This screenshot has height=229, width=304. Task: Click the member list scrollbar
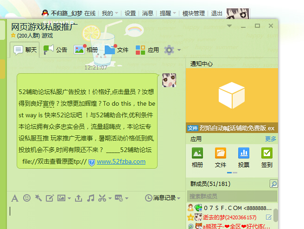[275, 215]
